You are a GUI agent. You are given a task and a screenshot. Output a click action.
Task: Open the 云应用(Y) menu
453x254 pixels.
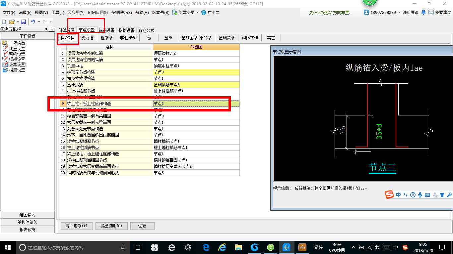click(76, 13)
